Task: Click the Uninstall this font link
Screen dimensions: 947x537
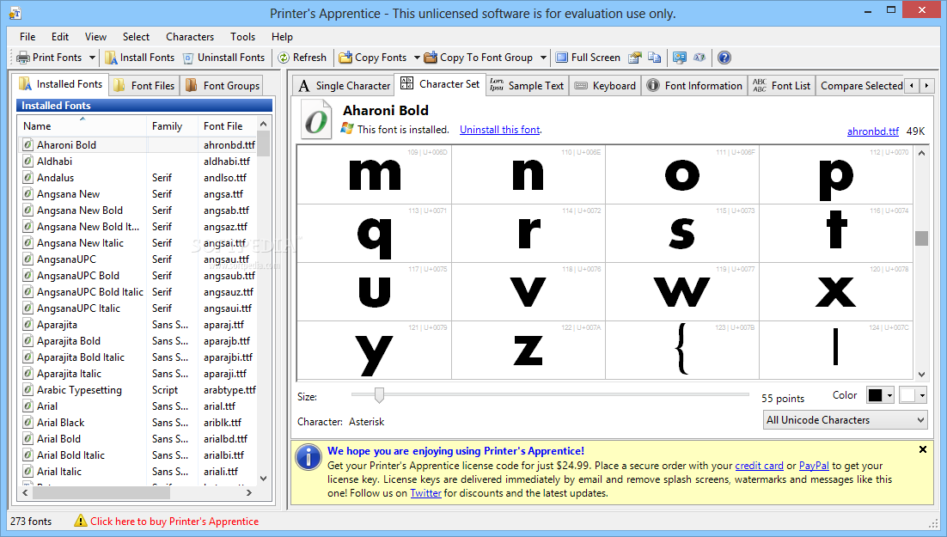Action: [x=499, y=129]
